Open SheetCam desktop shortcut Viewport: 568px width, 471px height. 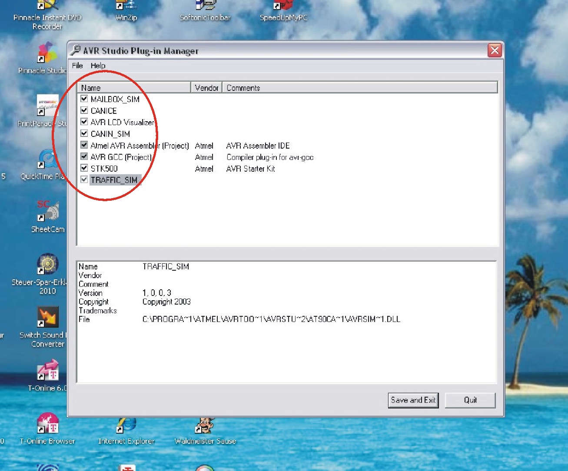point(48,216)
